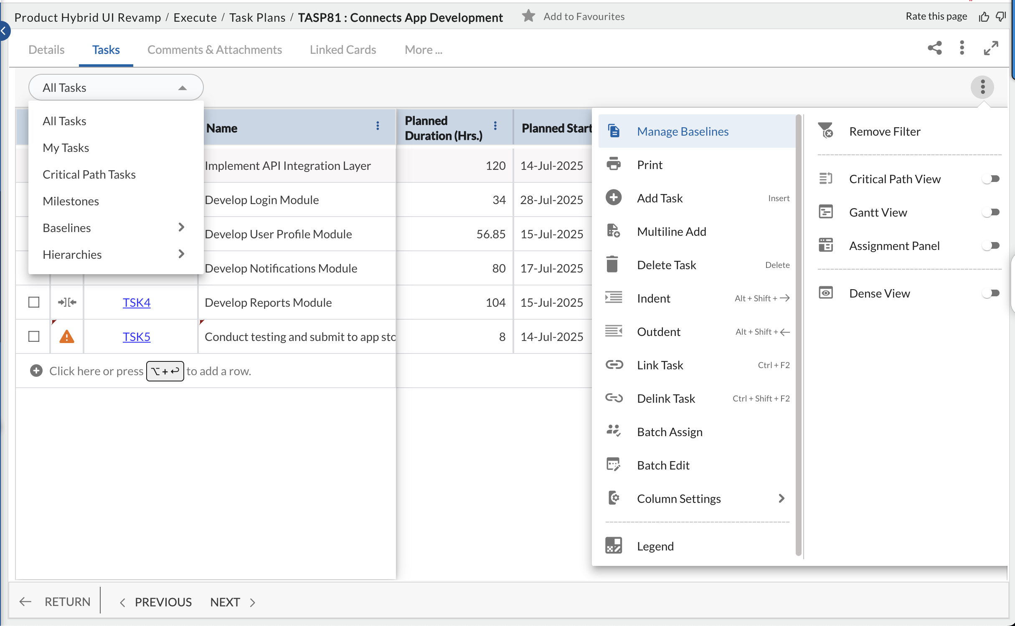Check the TSK4 row checkbox
Screen dimensions: 1015x626
click(x=34, y=302)
